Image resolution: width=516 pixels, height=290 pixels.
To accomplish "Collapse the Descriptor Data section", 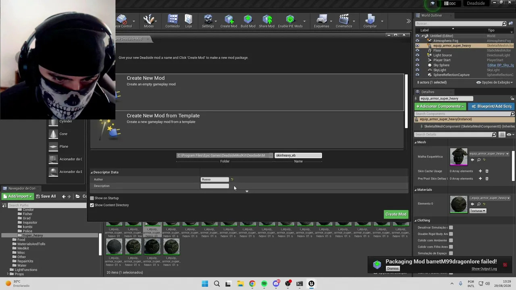I will pyautogui.click(x=92, y=172).
